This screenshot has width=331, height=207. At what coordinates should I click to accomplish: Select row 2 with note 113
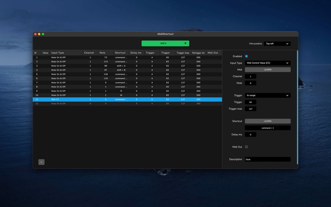(x=127, y=62)
